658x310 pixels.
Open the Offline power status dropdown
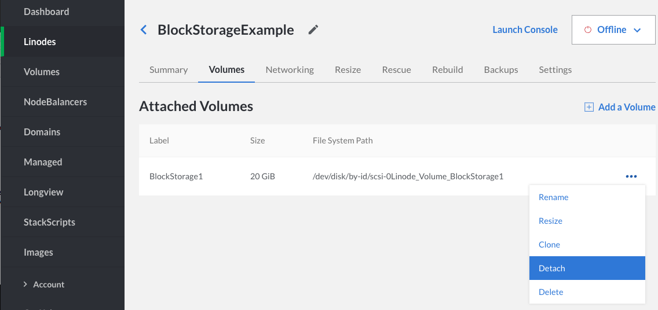tap(613, 30)
